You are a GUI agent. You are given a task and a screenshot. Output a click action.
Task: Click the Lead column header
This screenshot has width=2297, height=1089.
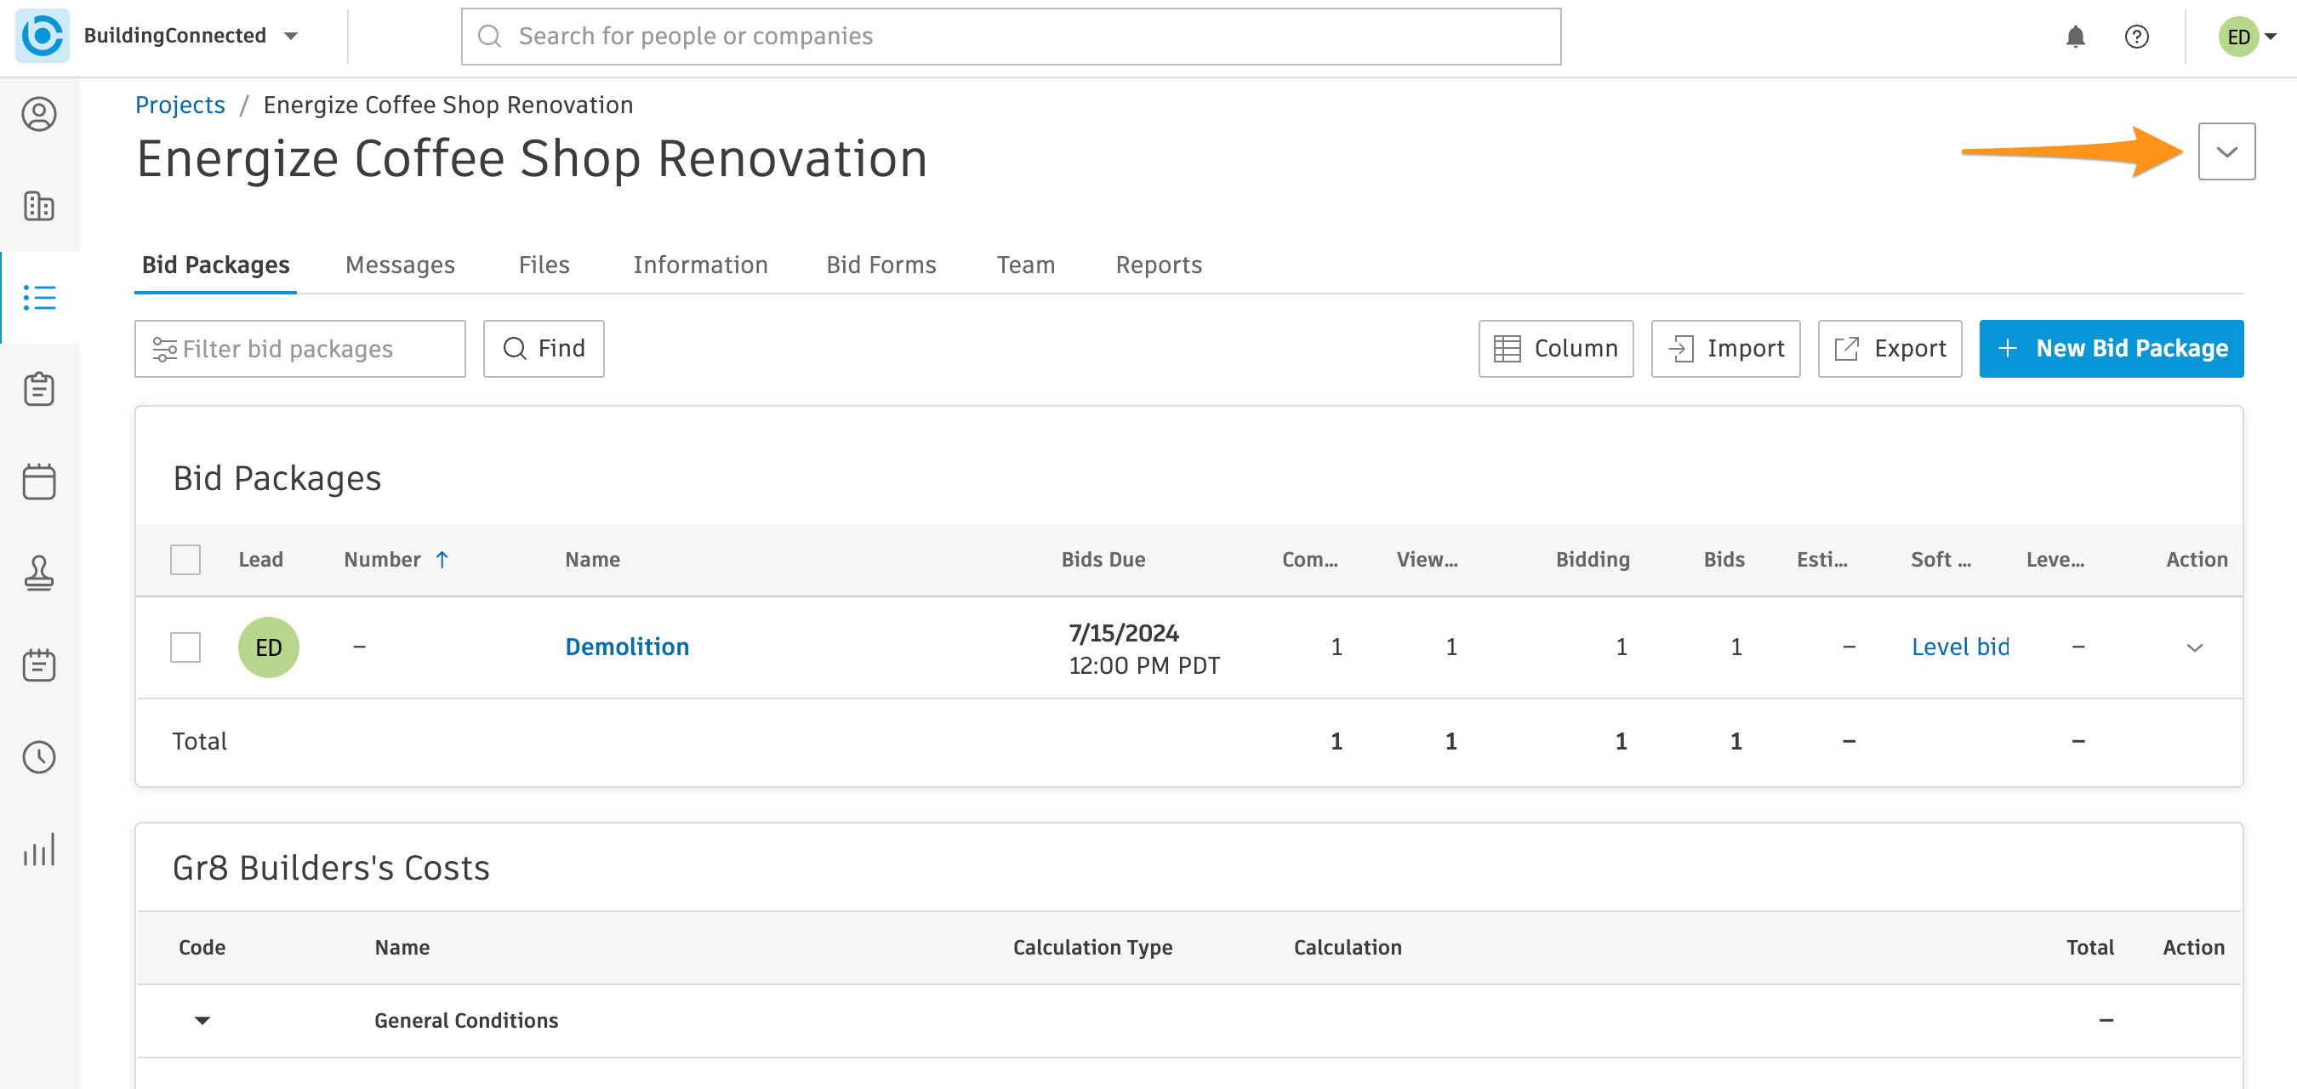(260, 559)
